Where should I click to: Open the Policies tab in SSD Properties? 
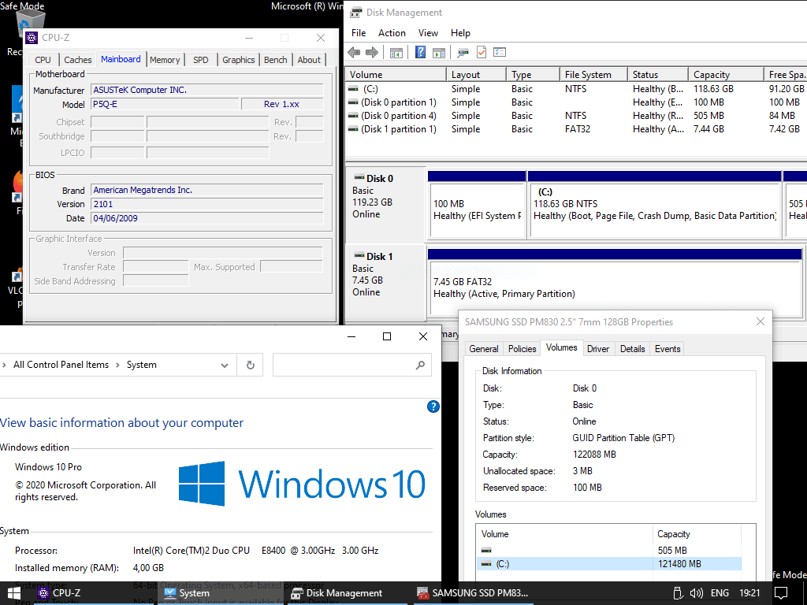(522, 349)
